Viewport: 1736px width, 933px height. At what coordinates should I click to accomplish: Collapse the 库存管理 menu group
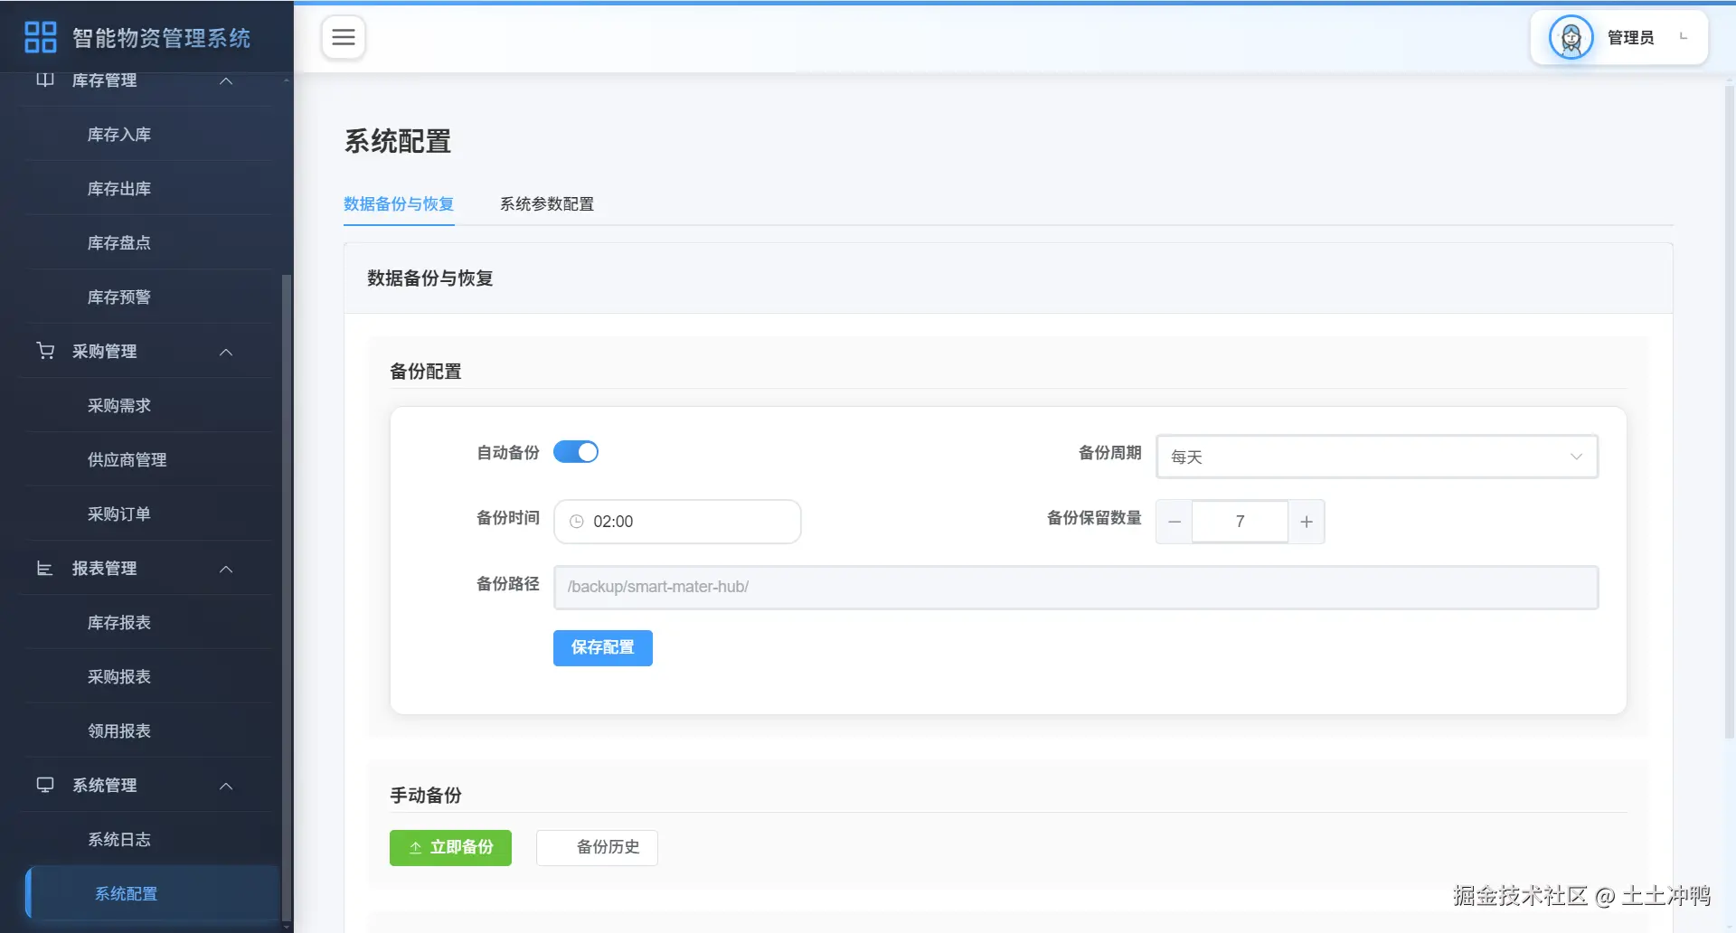pos(226,80)
